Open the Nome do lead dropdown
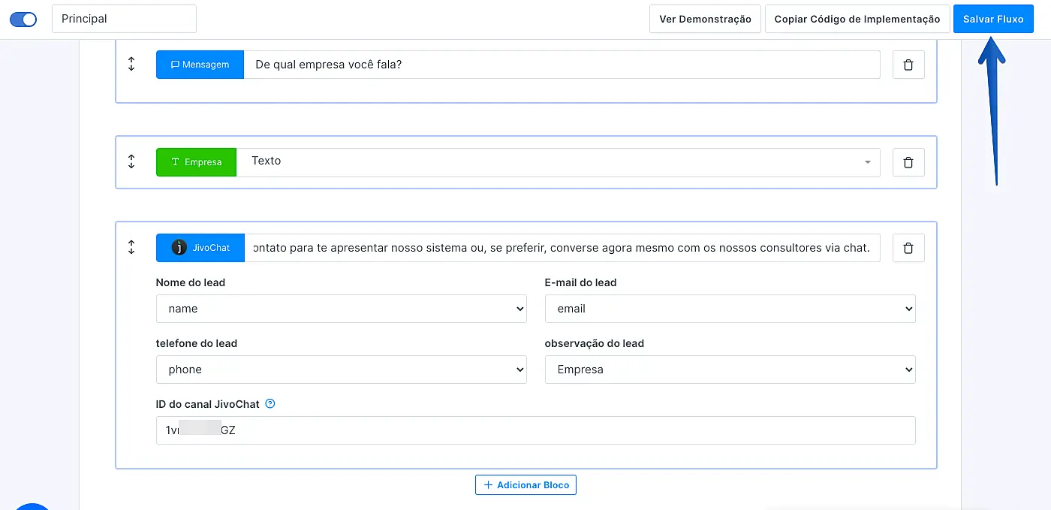 [x=341, y=309]
